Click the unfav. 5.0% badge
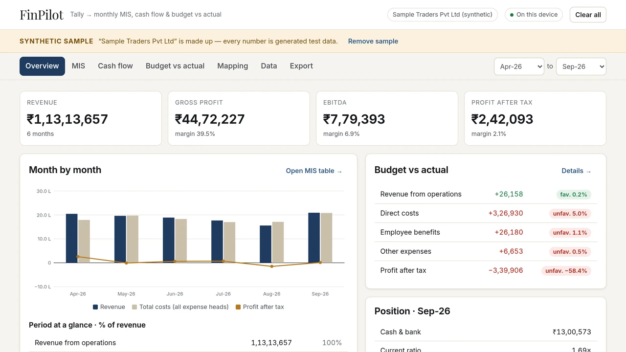This screenshot has width=626, height=352. [570, 214]
